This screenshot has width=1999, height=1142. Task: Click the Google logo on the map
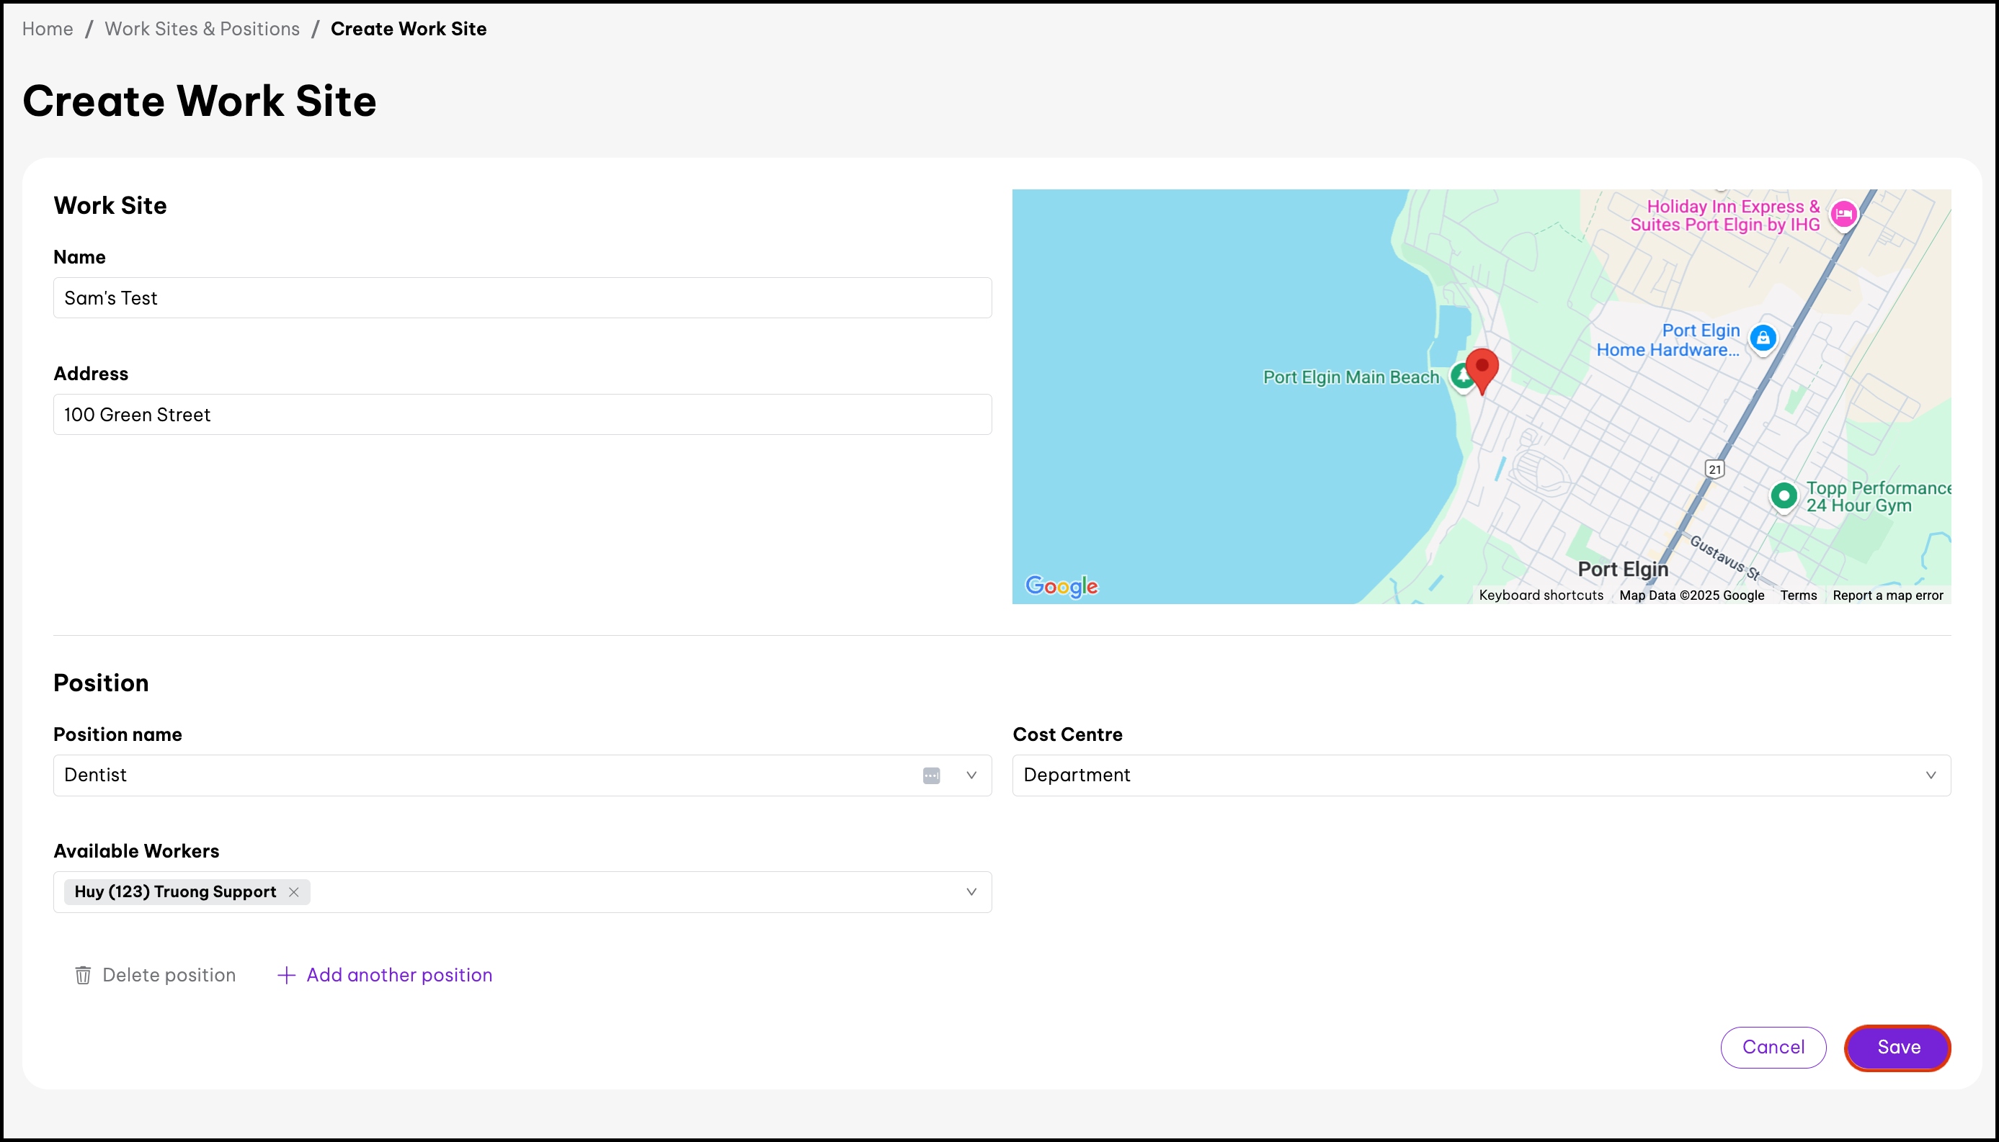(1061, 586)
